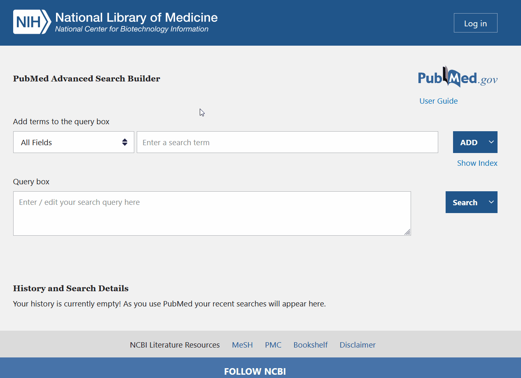Expand the ADD button dropdown arrow

[491, 142]
